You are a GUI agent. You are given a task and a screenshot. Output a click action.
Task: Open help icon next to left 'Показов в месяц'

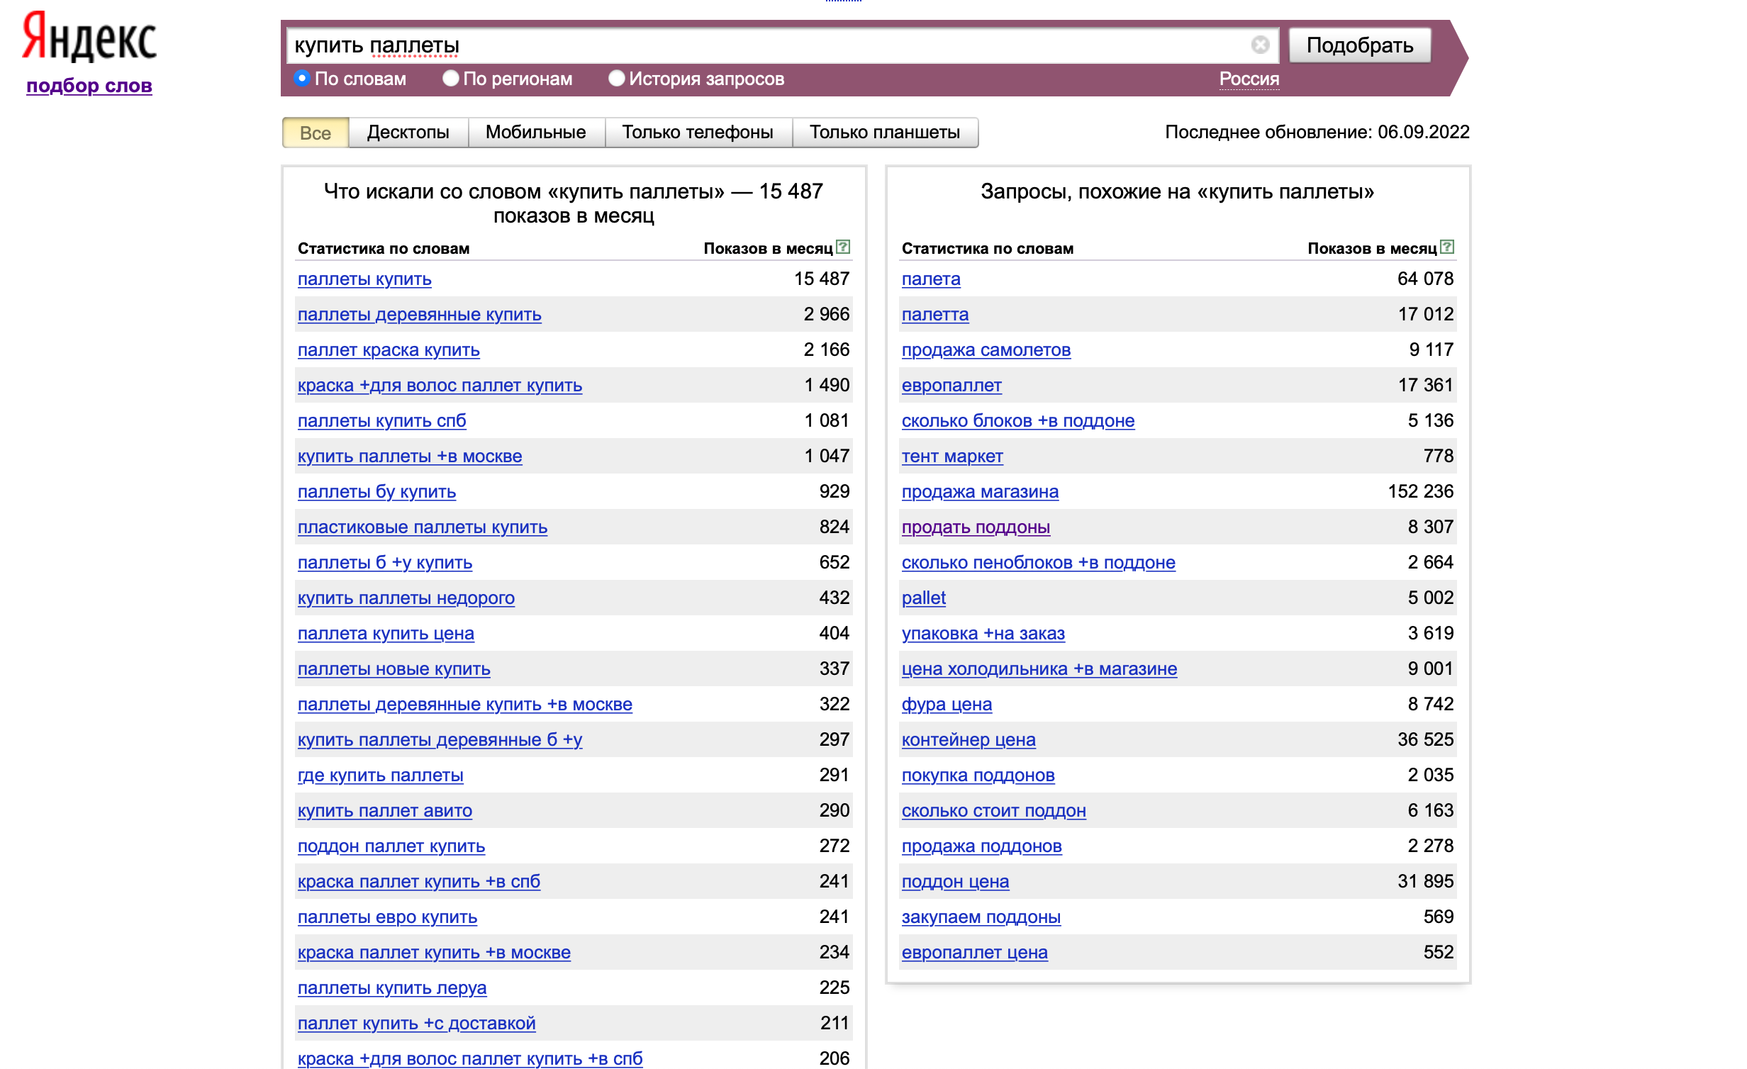(843, 247)
